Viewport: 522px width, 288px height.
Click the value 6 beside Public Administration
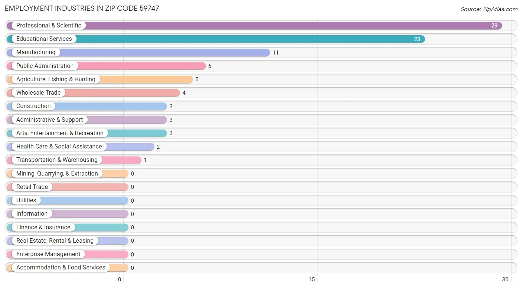[x=210, y=66]
